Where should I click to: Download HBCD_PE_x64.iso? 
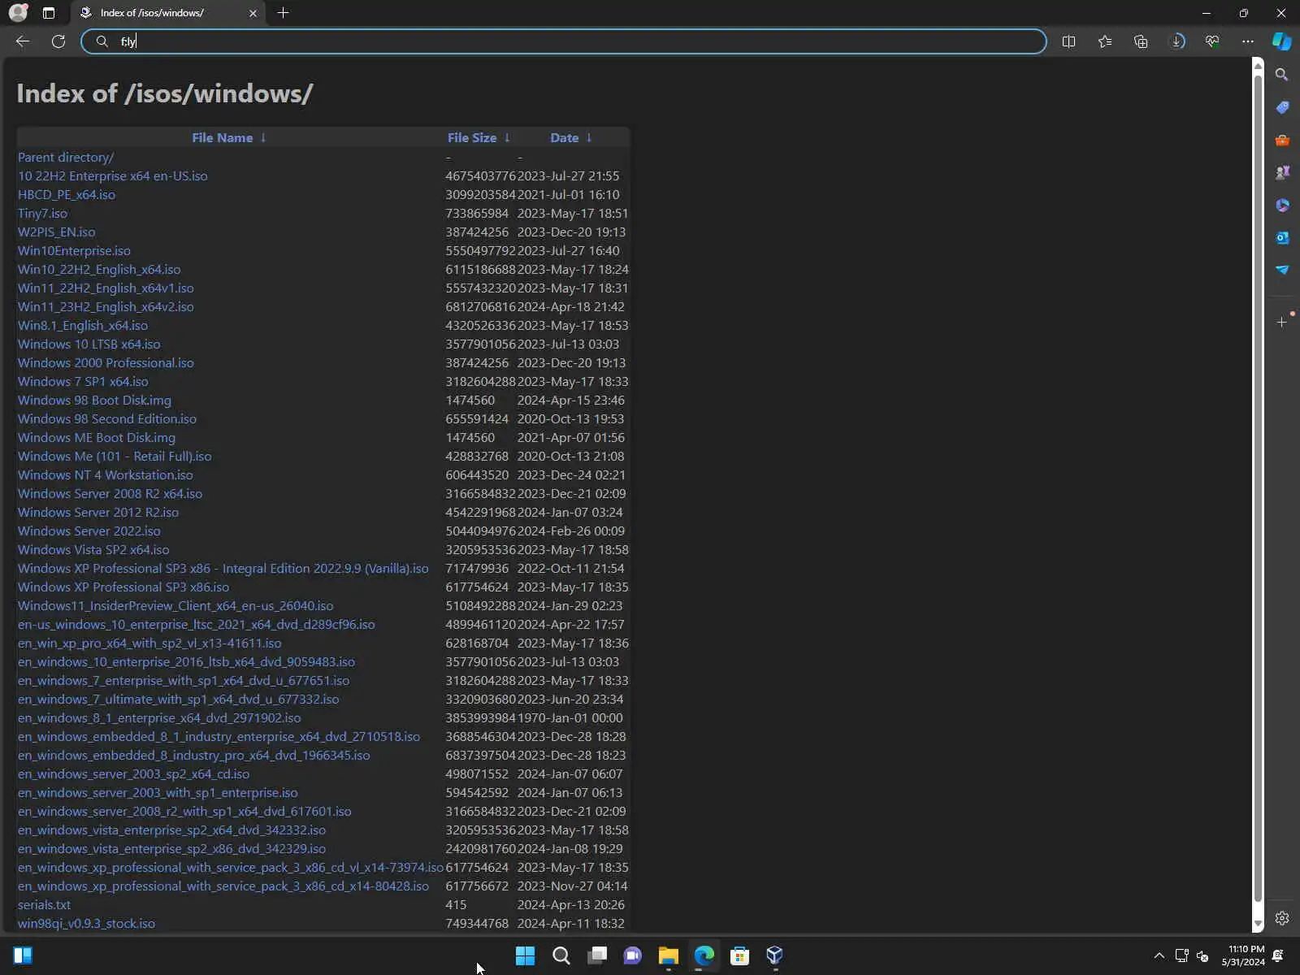67,195
